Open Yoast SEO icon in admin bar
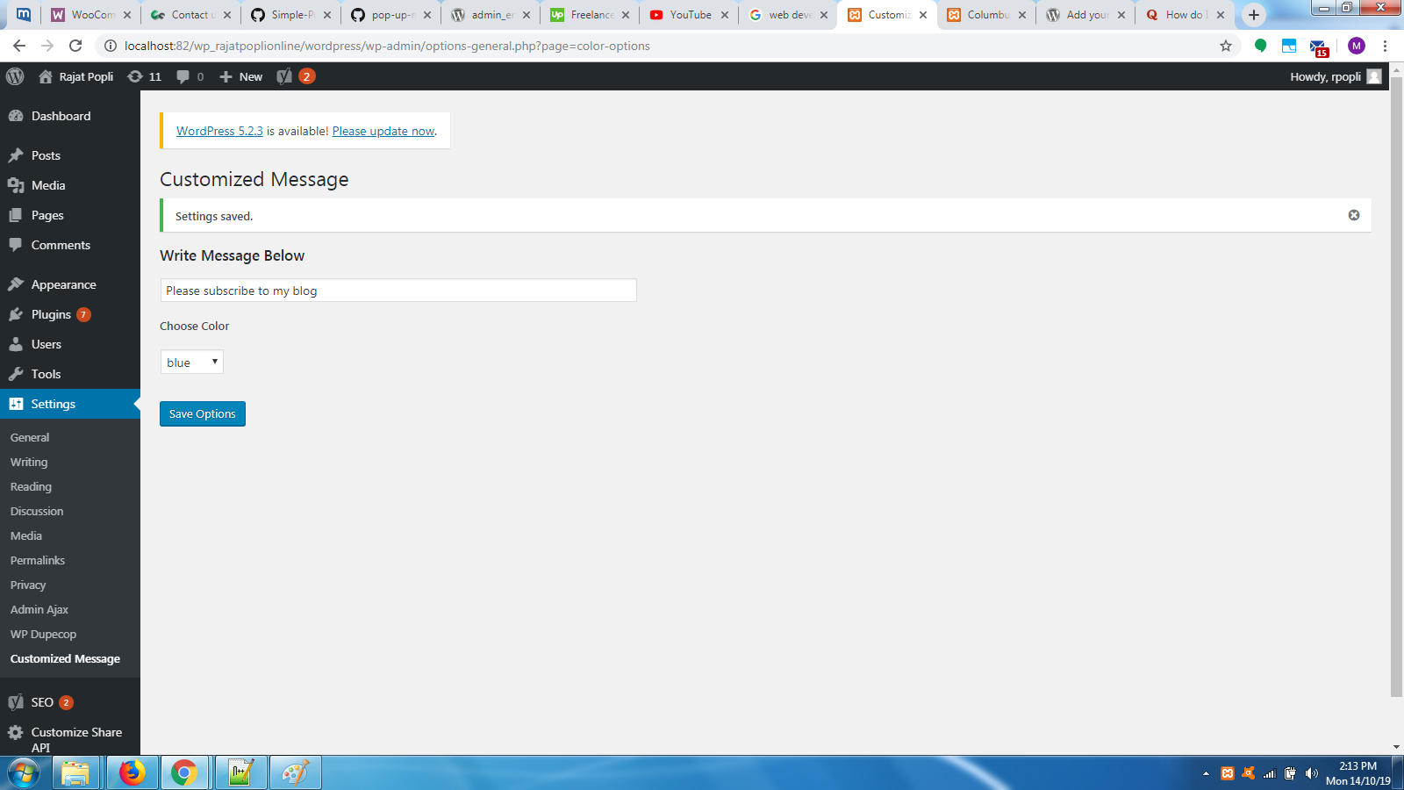1404x790 pixels. point(284,76)
